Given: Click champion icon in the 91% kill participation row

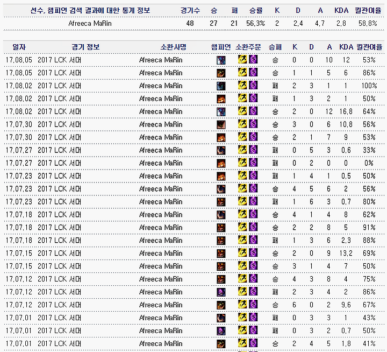Looking at the screenshot, I should coord(221,228).
